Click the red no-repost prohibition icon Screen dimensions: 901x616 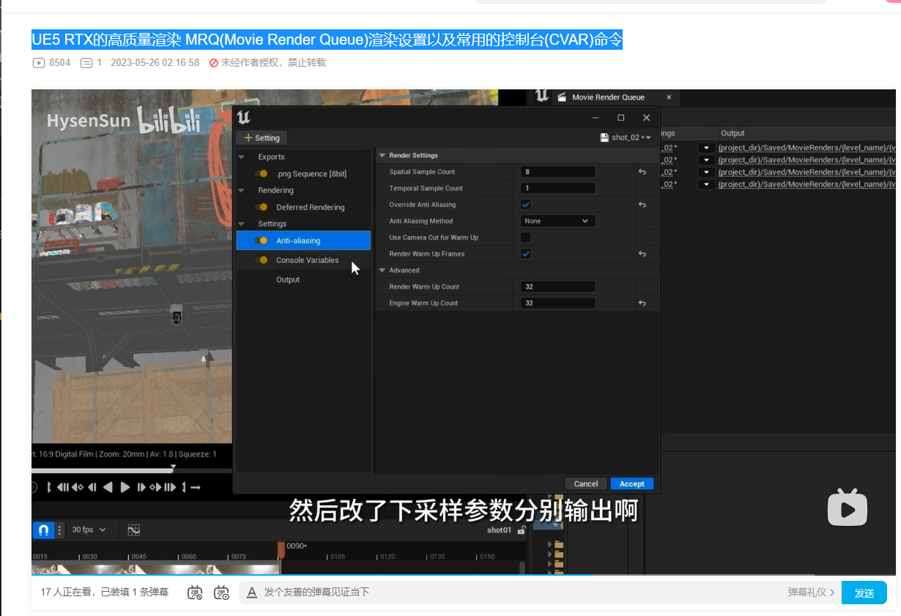tap(214, 63)
